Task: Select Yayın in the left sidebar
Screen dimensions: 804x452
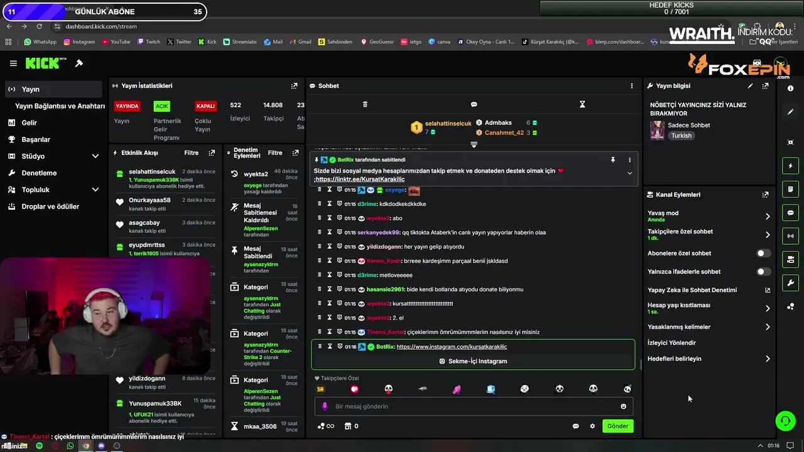Action: tap(54, 89)
